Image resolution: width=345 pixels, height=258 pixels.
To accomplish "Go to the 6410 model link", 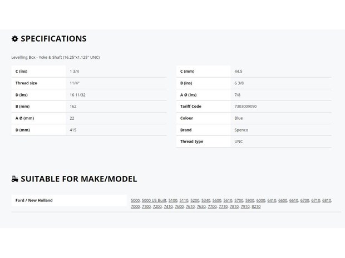I will [272, 200].
